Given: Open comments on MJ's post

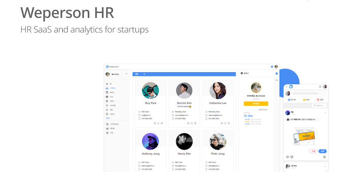Looking at the screenshot, I should point(292,157).
